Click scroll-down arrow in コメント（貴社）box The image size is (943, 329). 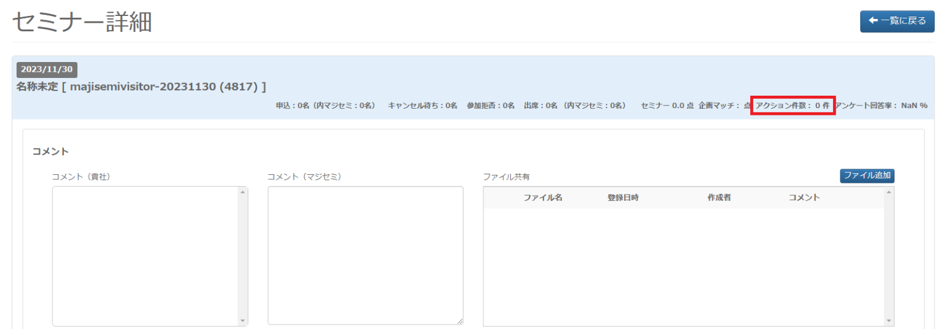click(x=243, y=320)
